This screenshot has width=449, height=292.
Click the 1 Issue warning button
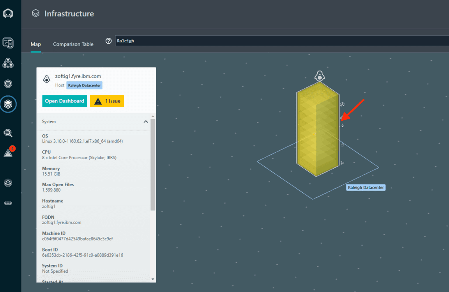pyautogui.click(x=107, y=101)
